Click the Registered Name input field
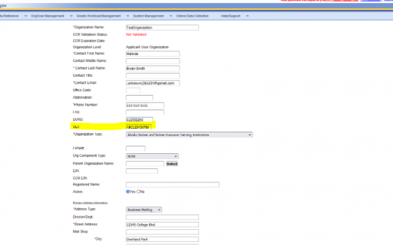The image size is (393, 245). pyautogui.click(x=172, y=184)
